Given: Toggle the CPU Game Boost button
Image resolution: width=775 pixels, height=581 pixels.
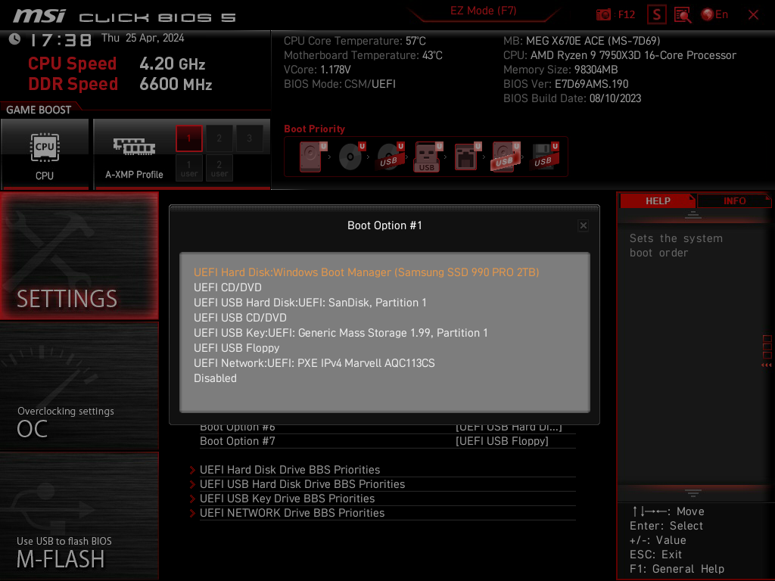Looking at the screenshot, I should pos(45,154).
